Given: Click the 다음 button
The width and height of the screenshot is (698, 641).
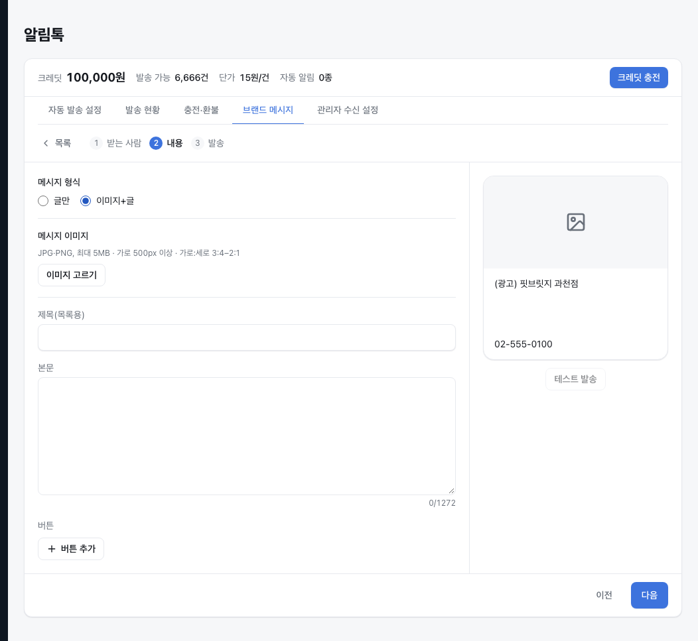Looking at the screenshot, I should (x=649, y=595).
